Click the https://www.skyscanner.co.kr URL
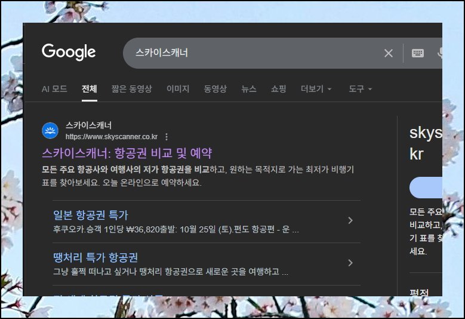 112,137
